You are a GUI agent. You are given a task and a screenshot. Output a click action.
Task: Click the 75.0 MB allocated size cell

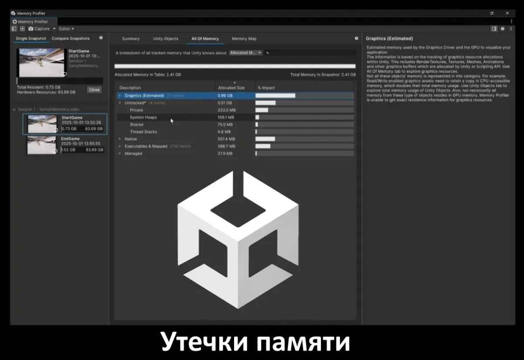[225, 125]
